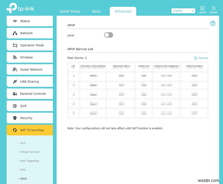Select the Advanced tab
This screenshot has height=184, width=223.
coord(123,11)
